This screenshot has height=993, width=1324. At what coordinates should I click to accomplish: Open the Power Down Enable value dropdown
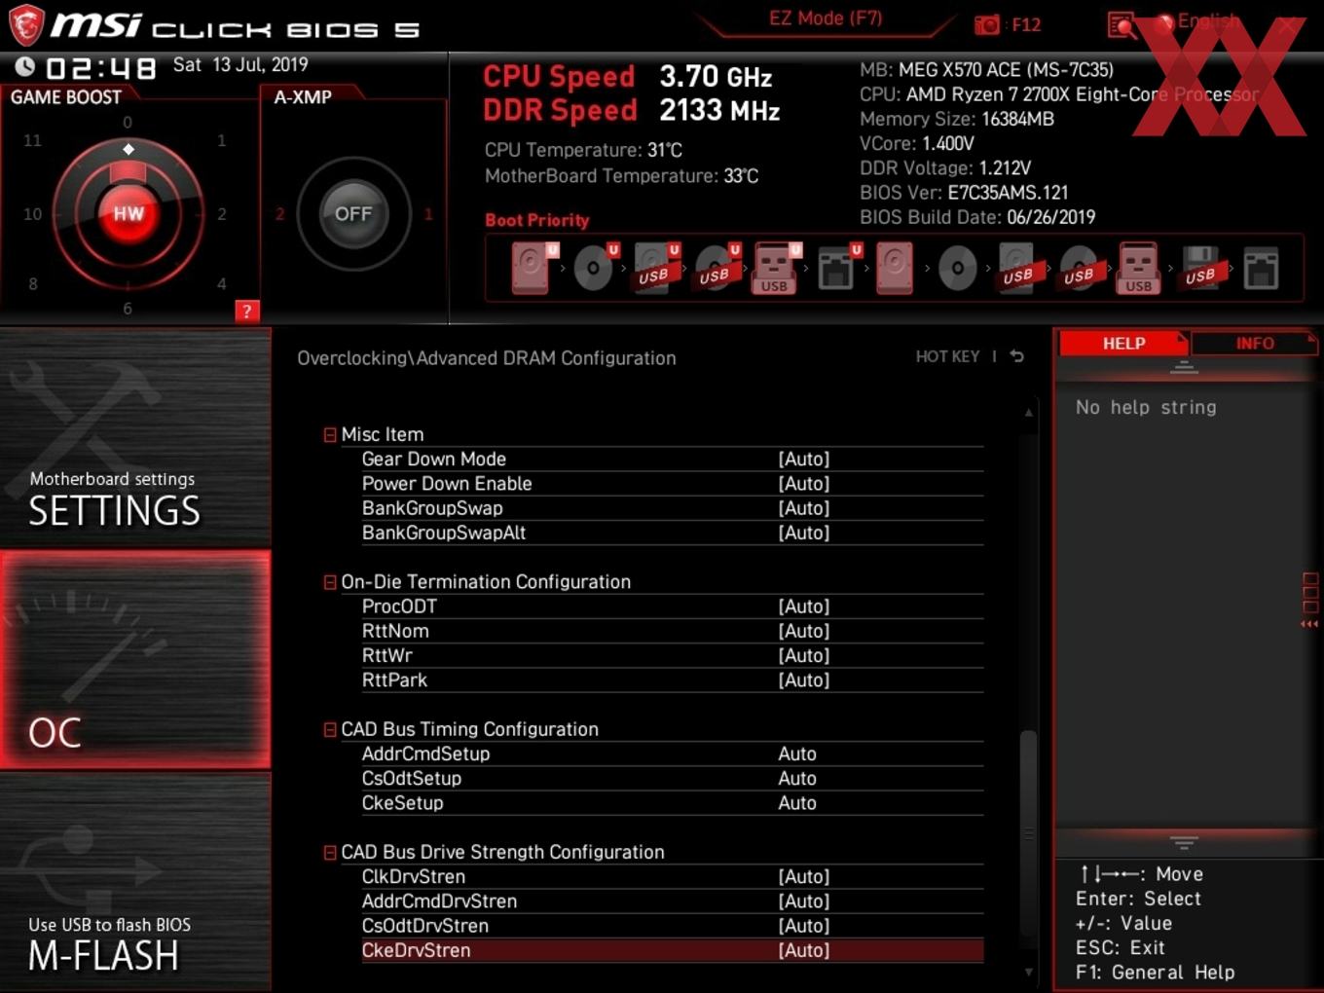pos(804,484)
